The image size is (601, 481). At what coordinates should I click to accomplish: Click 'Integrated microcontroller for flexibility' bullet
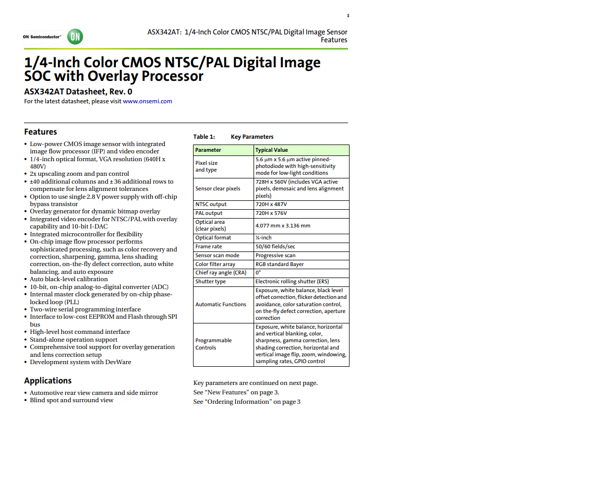[86, 234]
